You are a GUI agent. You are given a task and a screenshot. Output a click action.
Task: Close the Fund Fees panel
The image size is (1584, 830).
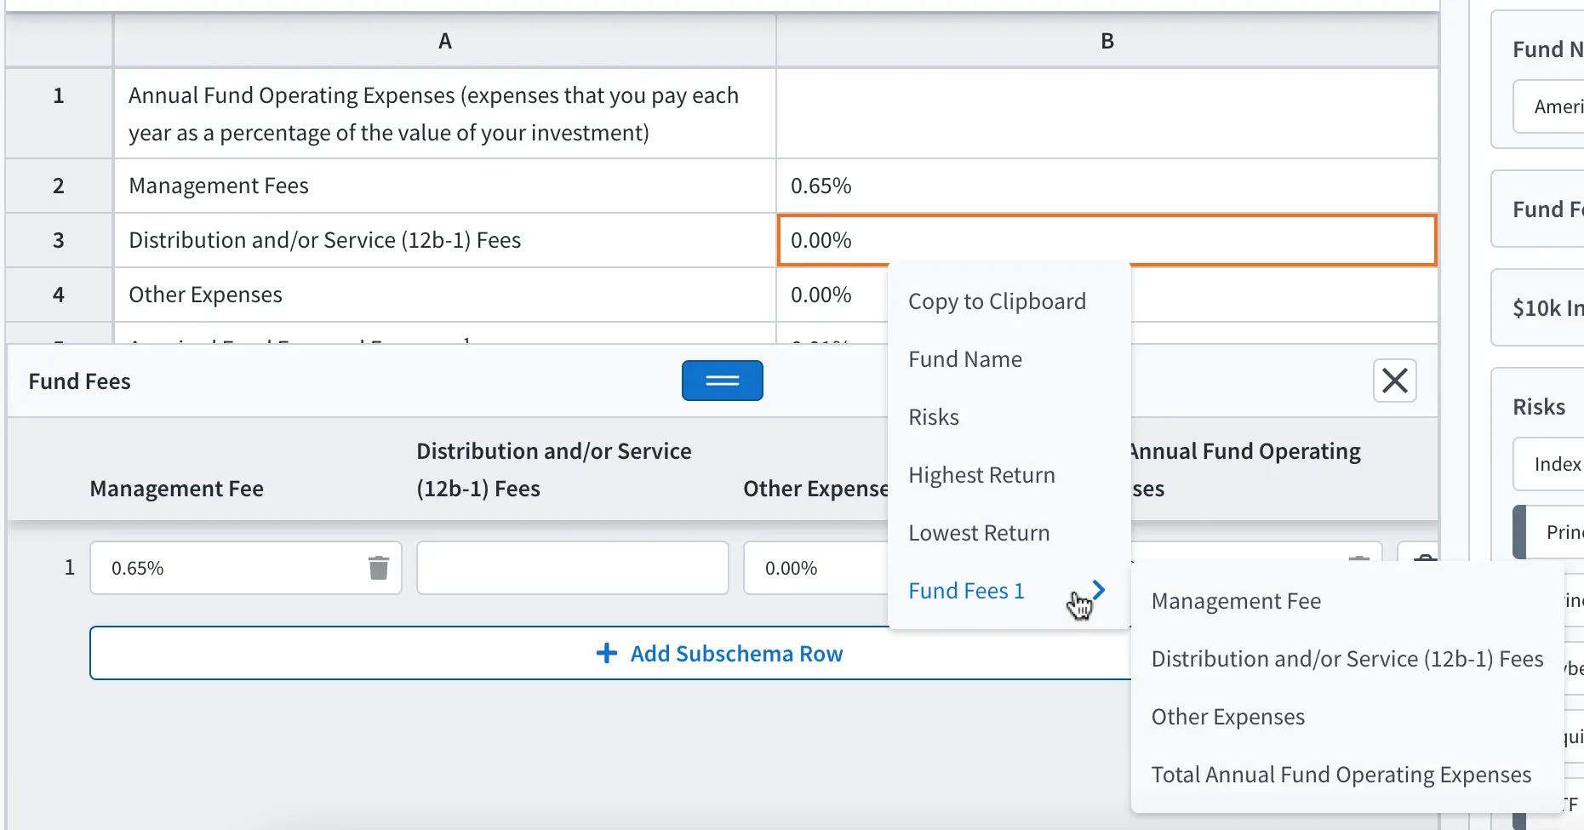tap(1394, 381)
